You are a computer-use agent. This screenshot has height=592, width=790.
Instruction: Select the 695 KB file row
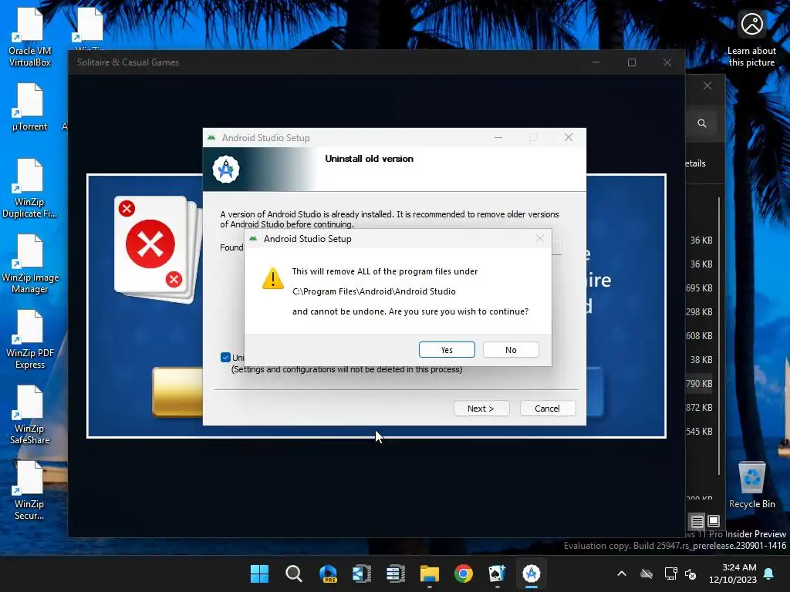click(699, 288)
